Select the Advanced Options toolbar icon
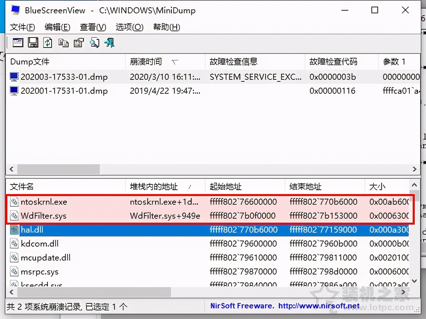426x319 pixels. [17, 43]
